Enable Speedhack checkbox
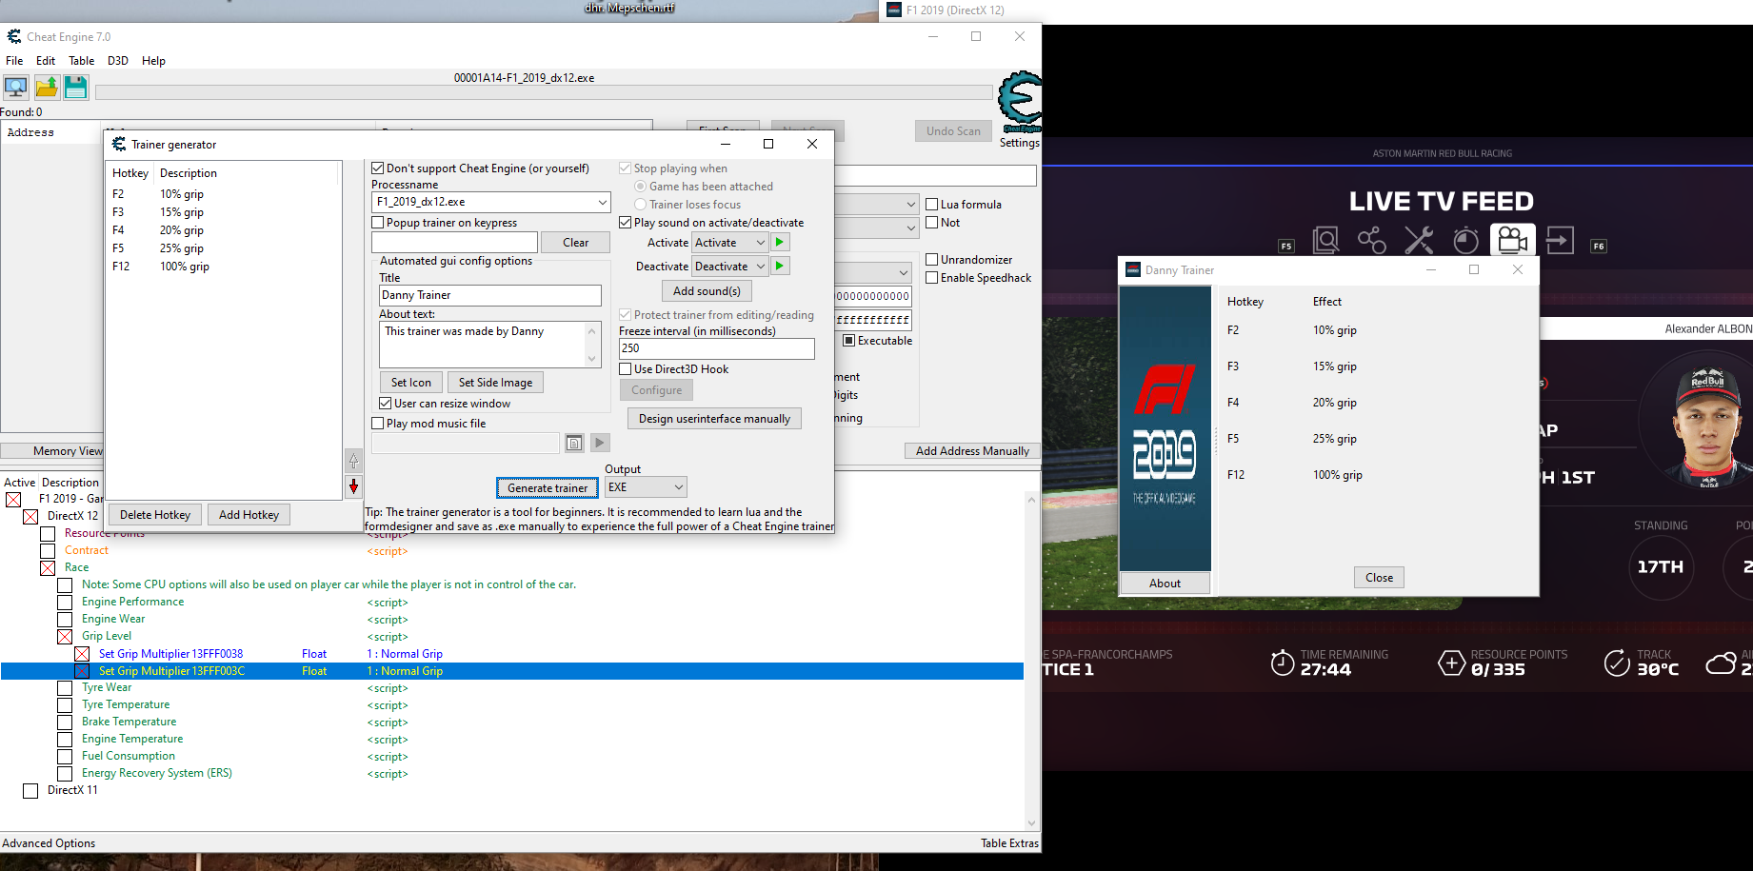Screen dimensions: 1753x871 [x=932, y=278]
